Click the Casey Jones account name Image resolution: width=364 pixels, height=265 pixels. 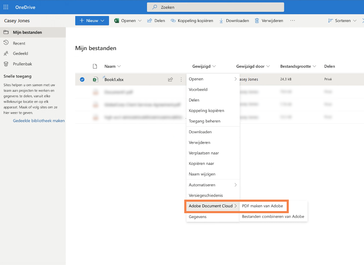pos(17,21)
